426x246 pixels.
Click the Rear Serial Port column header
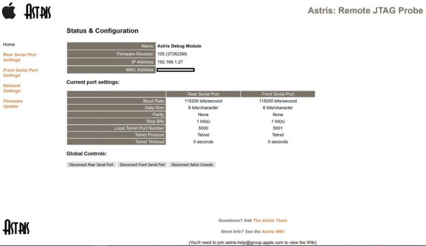tap(203, 94)
